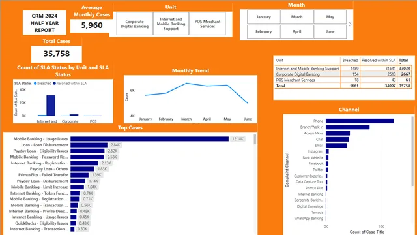
Task: Toggle the Resolved within SLA legend marker
Action: click(54, 84)
